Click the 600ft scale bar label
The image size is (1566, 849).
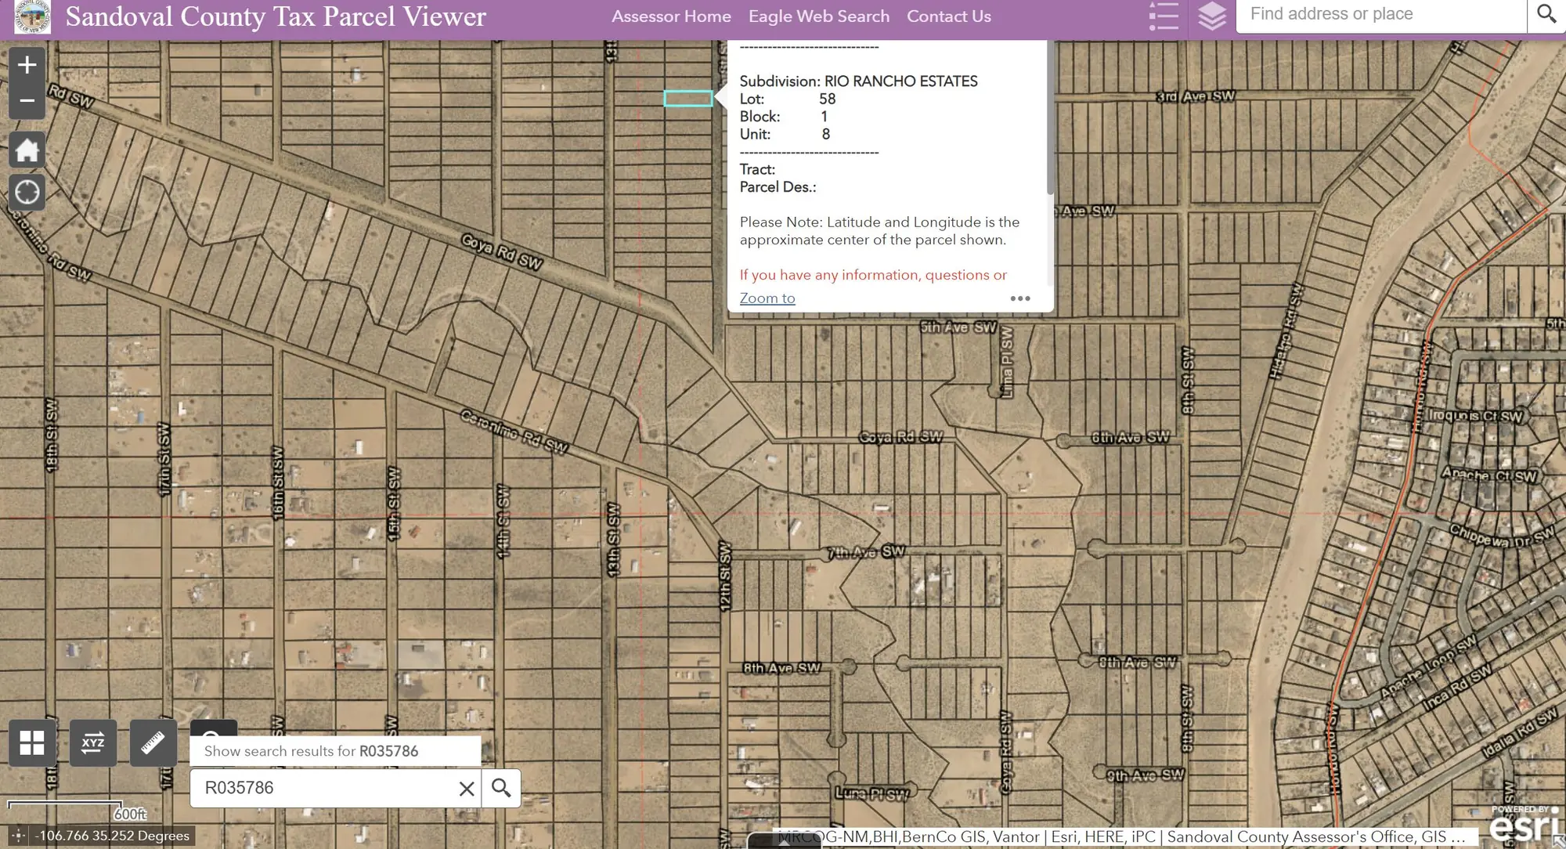[x=130, y=815]
